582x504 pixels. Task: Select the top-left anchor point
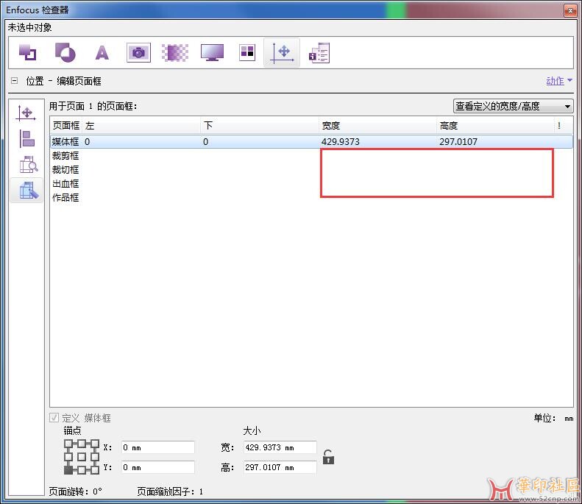68,444
